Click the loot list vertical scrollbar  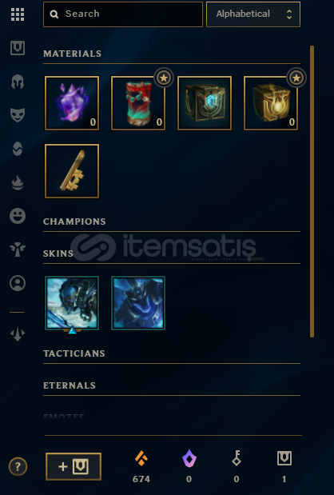[x=312, y=192]
